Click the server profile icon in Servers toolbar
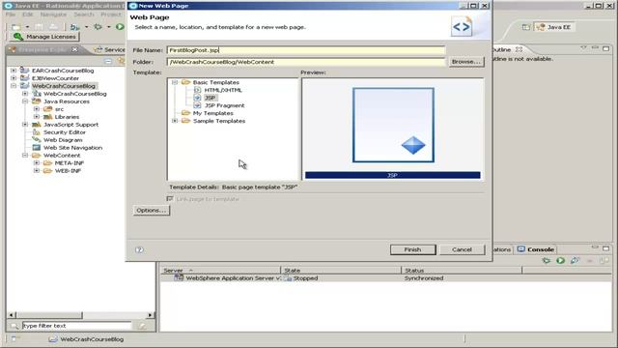618x348 pixels. 575,260
